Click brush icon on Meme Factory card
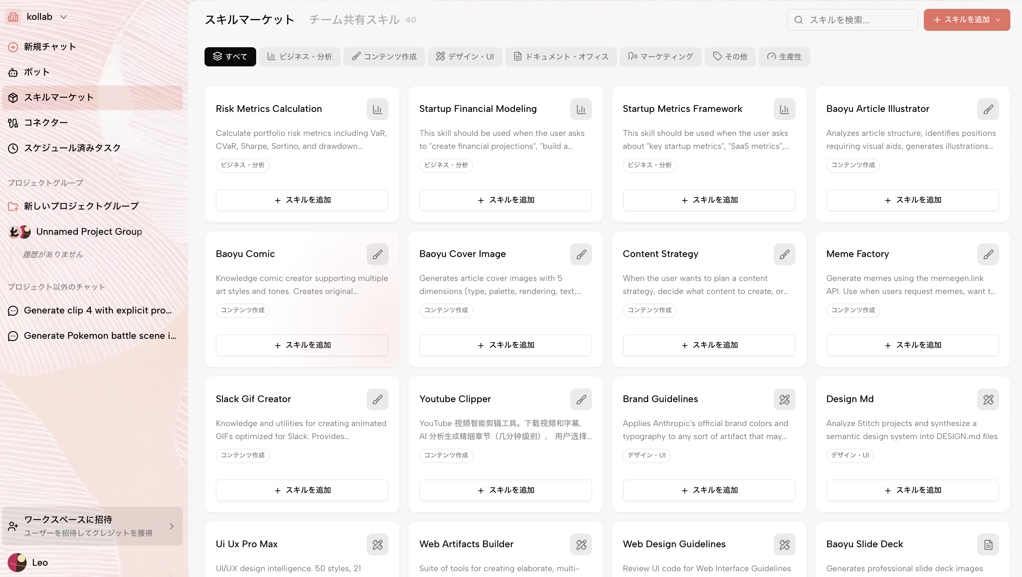This screenshot has width=1022, height=577. pos(988,254)
